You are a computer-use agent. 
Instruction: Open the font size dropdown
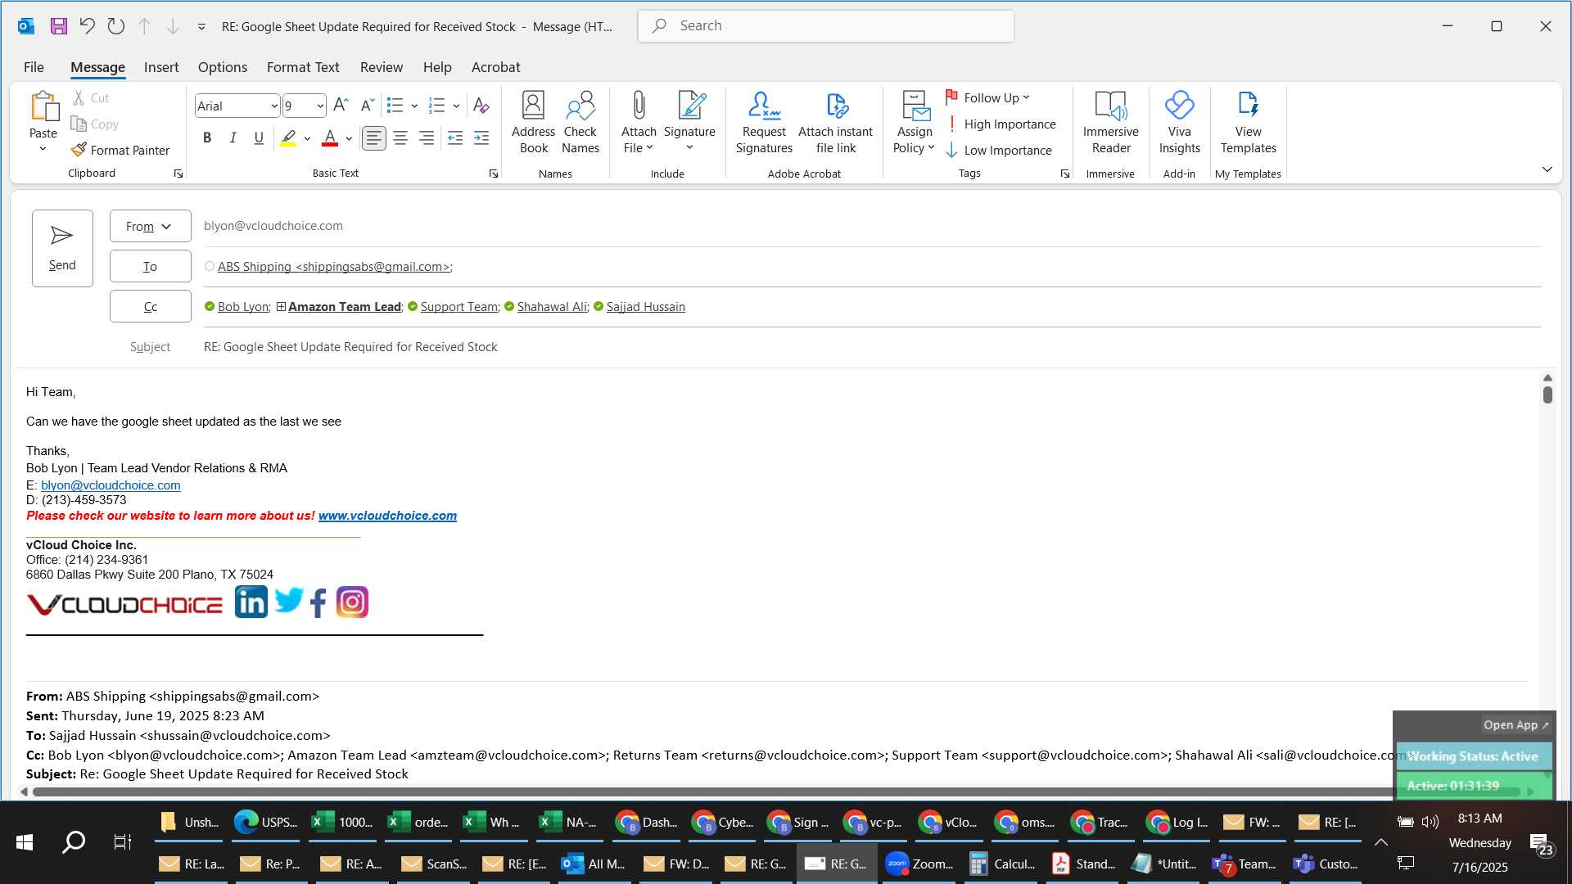(x=320, y=106)
